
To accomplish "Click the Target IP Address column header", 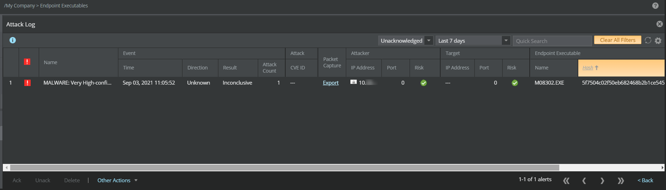I will [x=458, y=68].
